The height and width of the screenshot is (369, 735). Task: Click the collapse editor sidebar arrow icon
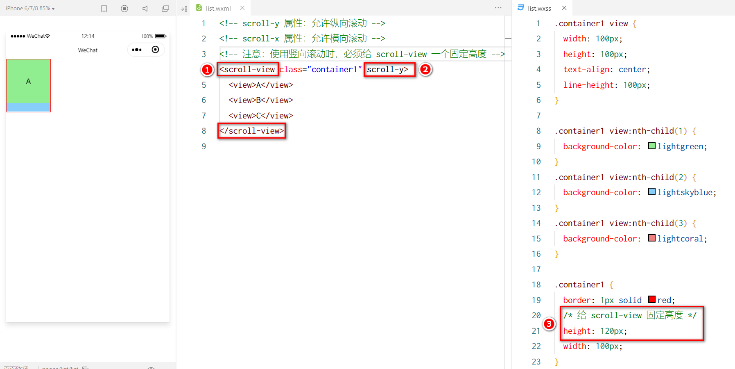[184, 9]
